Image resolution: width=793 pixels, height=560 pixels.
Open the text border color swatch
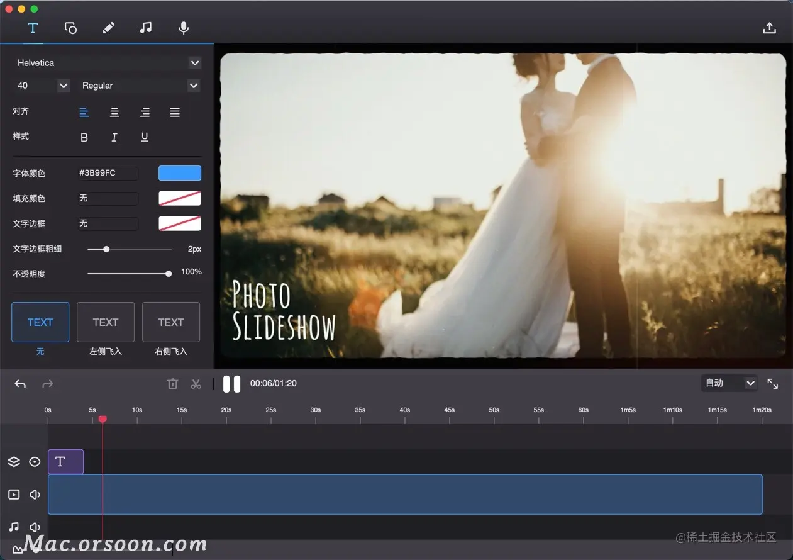[180, 223]
